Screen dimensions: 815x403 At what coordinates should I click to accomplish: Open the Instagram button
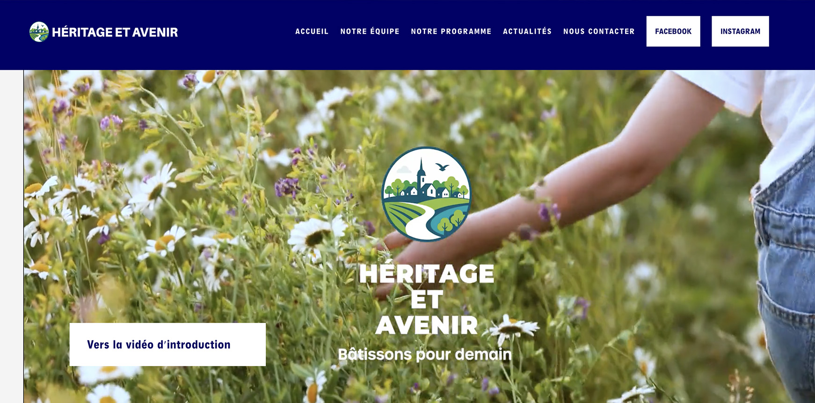[740, 31]
